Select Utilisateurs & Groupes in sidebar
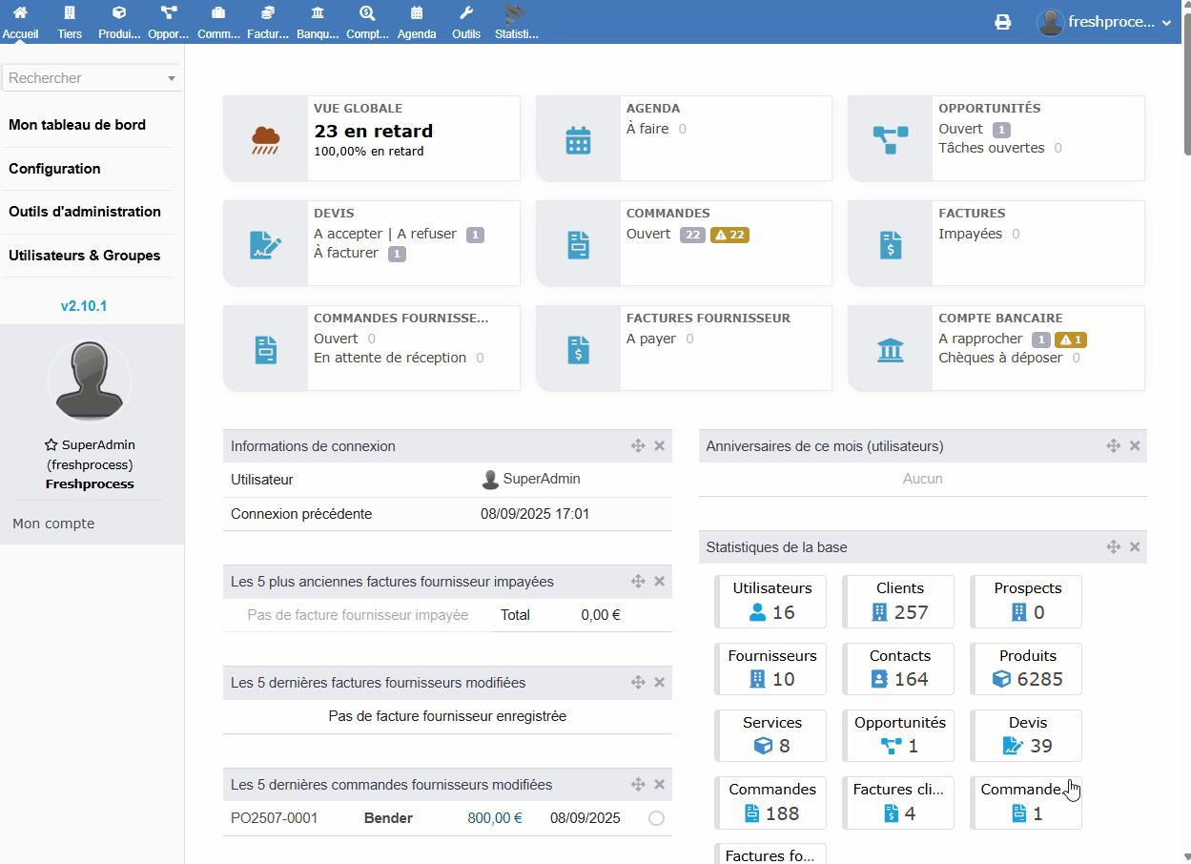This screenshot has height=864, width=1191. coord(85,256)
